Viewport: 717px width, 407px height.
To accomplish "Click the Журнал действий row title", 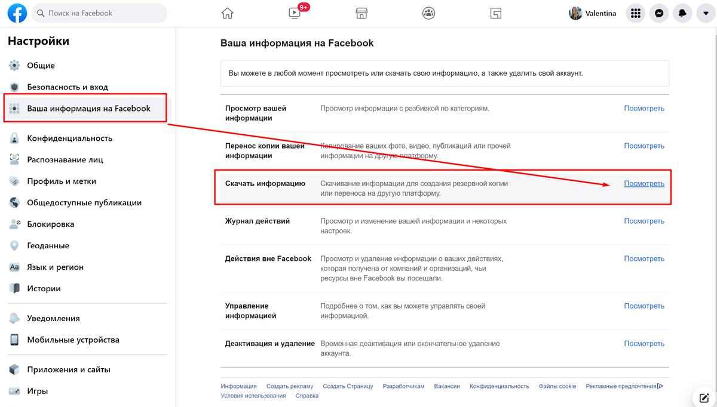I will 258,221.
